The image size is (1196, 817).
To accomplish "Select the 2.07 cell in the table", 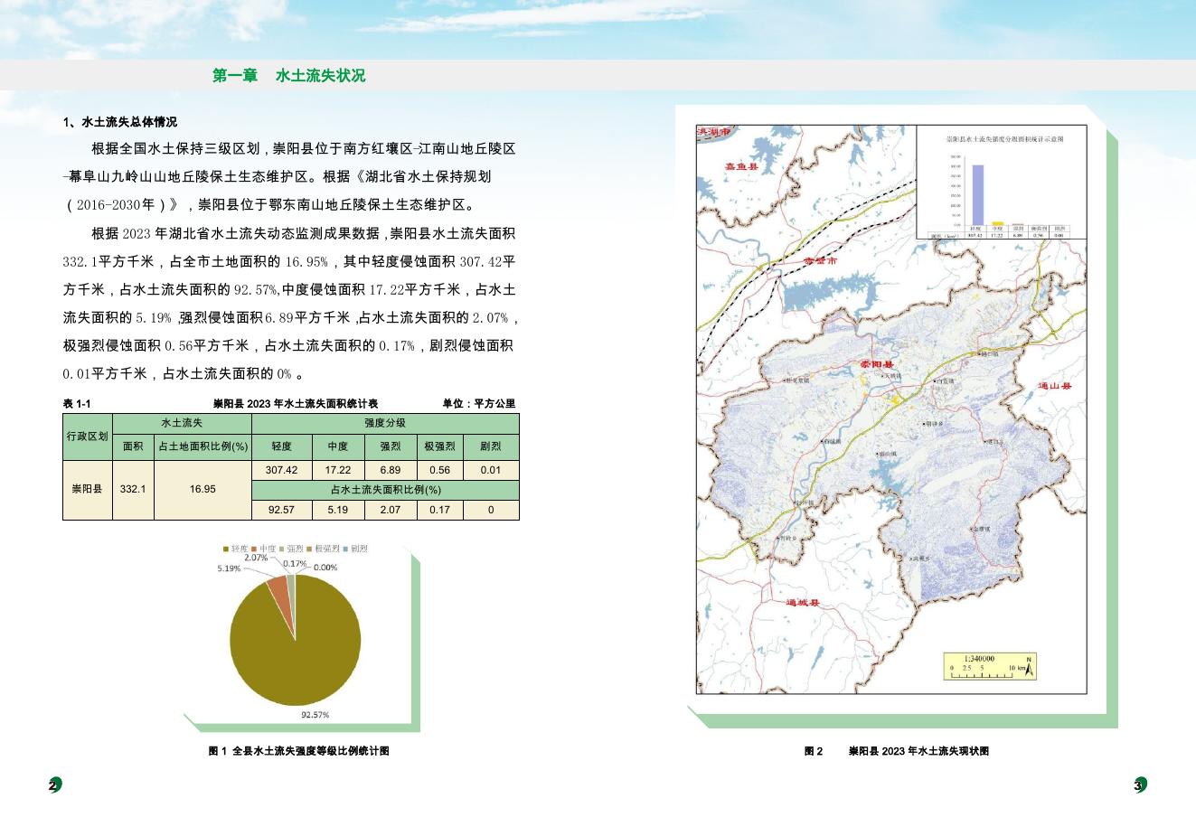I will (391, 510).
